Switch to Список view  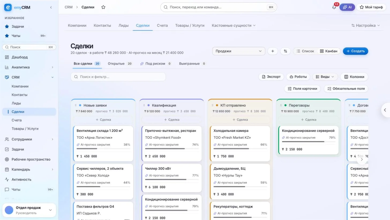tap(305, 51)
